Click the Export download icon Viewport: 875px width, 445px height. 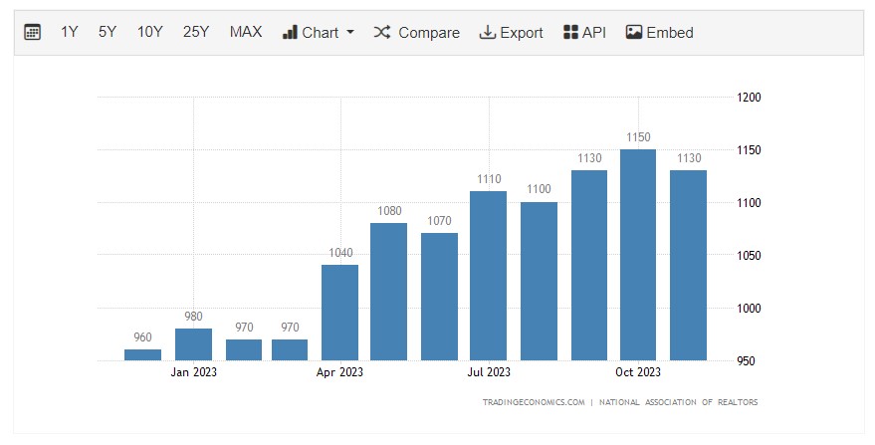488,32
